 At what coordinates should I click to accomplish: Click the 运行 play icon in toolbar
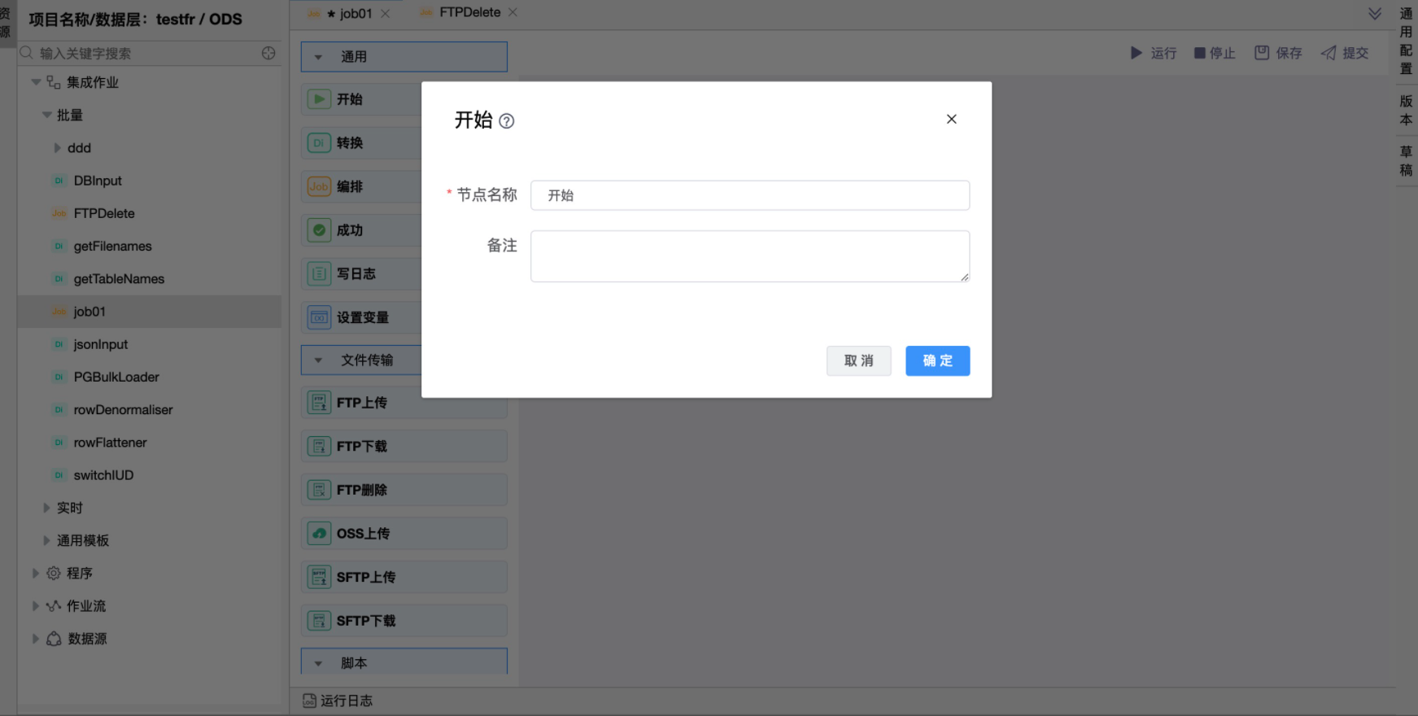(x=1136, y=53)
